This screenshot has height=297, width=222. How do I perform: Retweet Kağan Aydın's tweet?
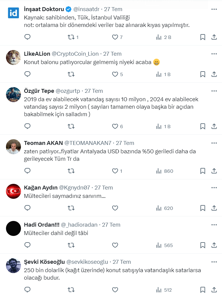pyautogui.click(x=71, y=208)
